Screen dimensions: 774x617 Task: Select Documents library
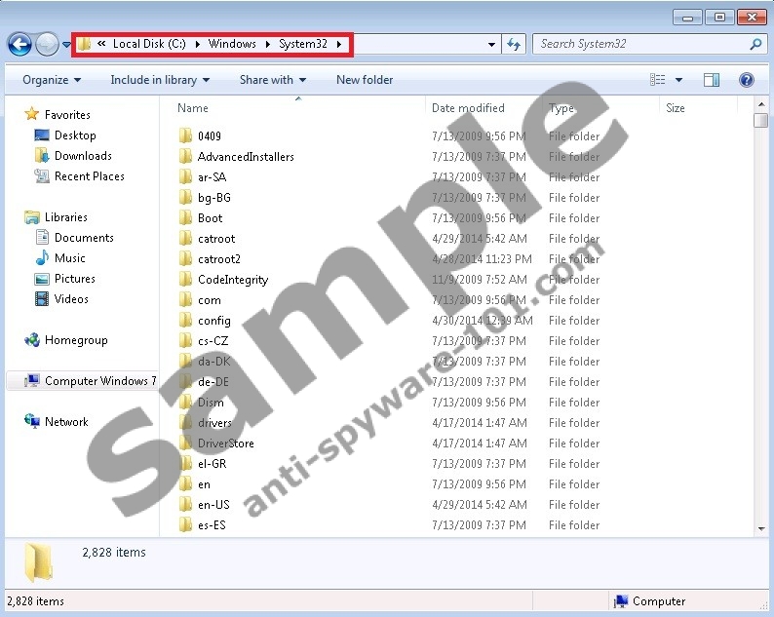click(84, 238)
